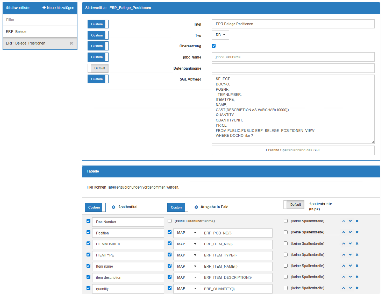Open MAP dropdown in Position row

point(187,233)
